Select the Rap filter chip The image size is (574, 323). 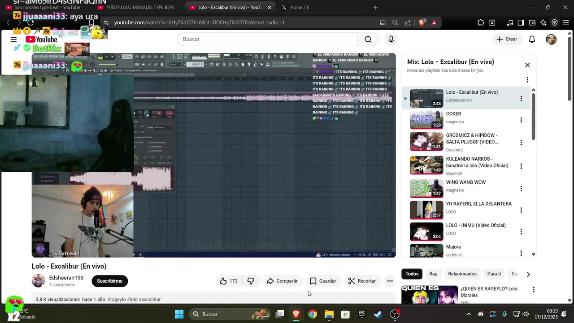433,274
